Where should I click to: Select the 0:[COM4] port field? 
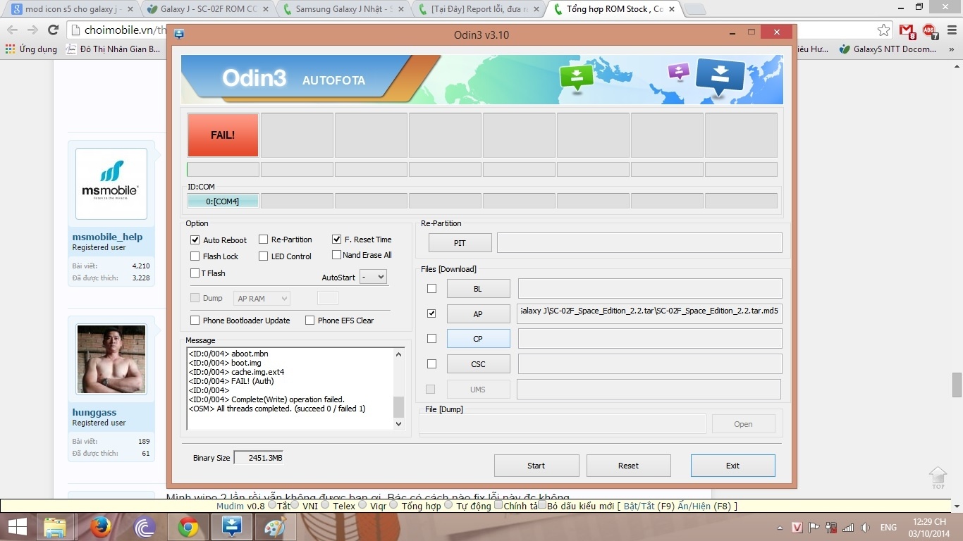pyautogui.click(x=223, y=201)
